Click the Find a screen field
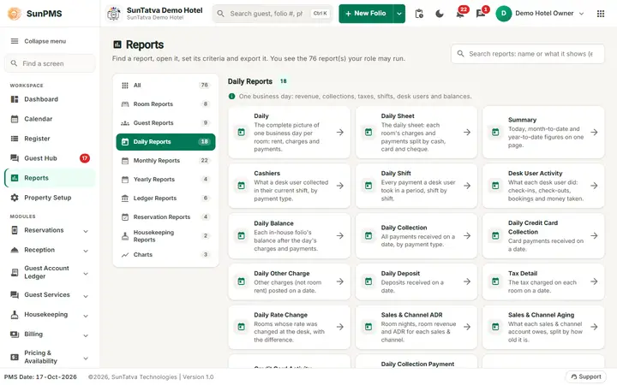Image resolution: width=617 pixels, height=385 pixels. click(x=50, y=63)
